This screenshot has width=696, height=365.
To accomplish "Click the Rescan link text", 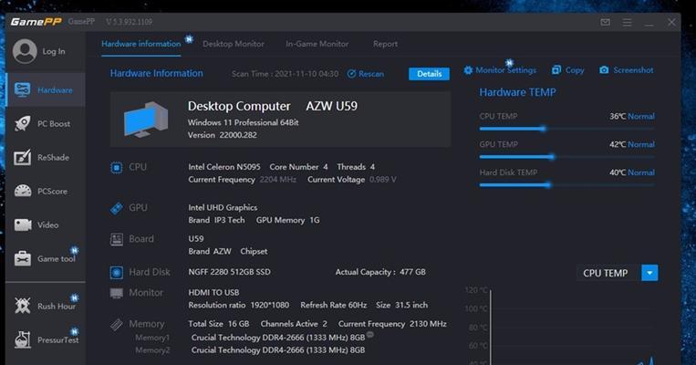I will pyautogui.click(x=371, y=74).
